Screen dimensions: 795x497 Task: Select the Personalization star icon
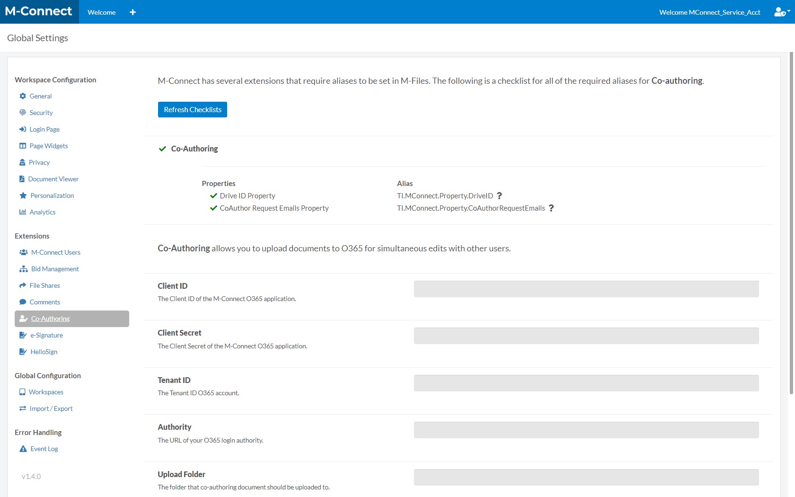tap(23, 195)
